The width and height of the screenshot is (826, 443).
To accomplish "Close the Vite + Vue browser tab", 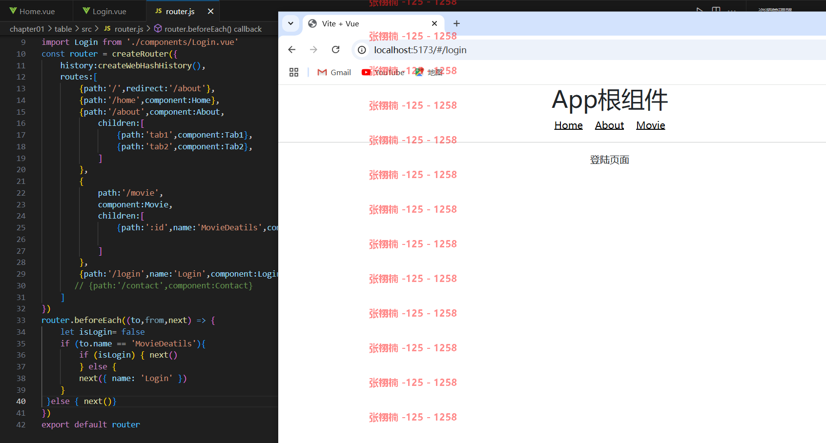I will [434, 23].
